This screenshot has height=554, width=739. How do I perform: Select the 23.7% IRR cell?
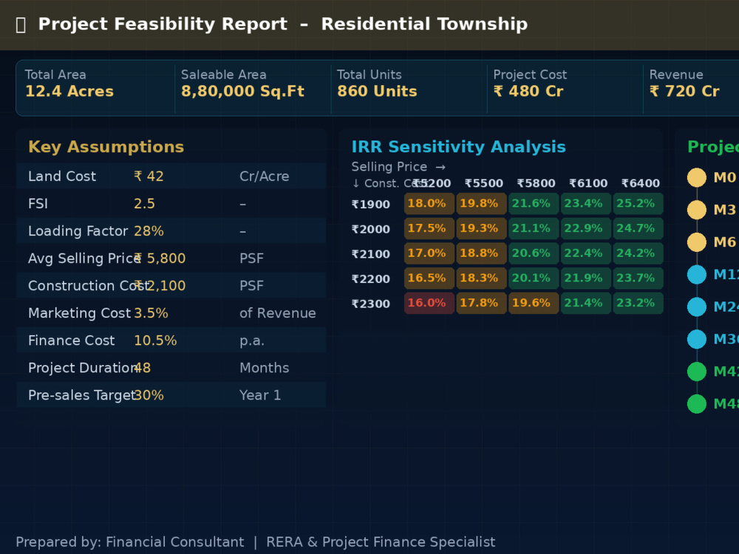tap(638, 278)
